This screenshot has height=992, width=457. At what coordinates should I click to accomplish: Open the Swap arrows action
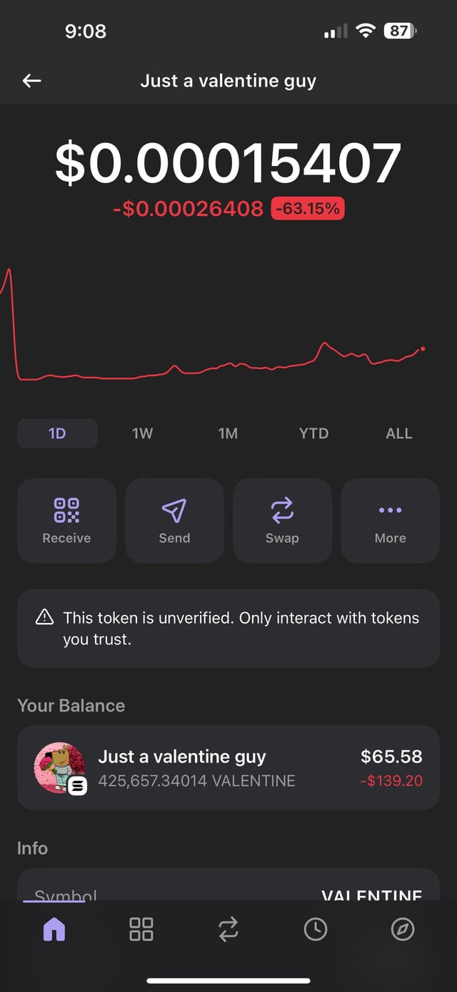(x=282, y=520)
